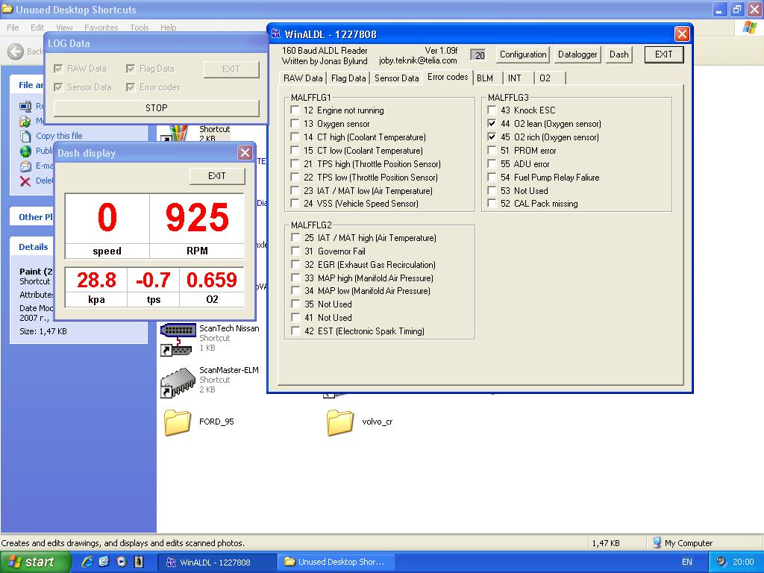Open the Datalogger window

577,54
